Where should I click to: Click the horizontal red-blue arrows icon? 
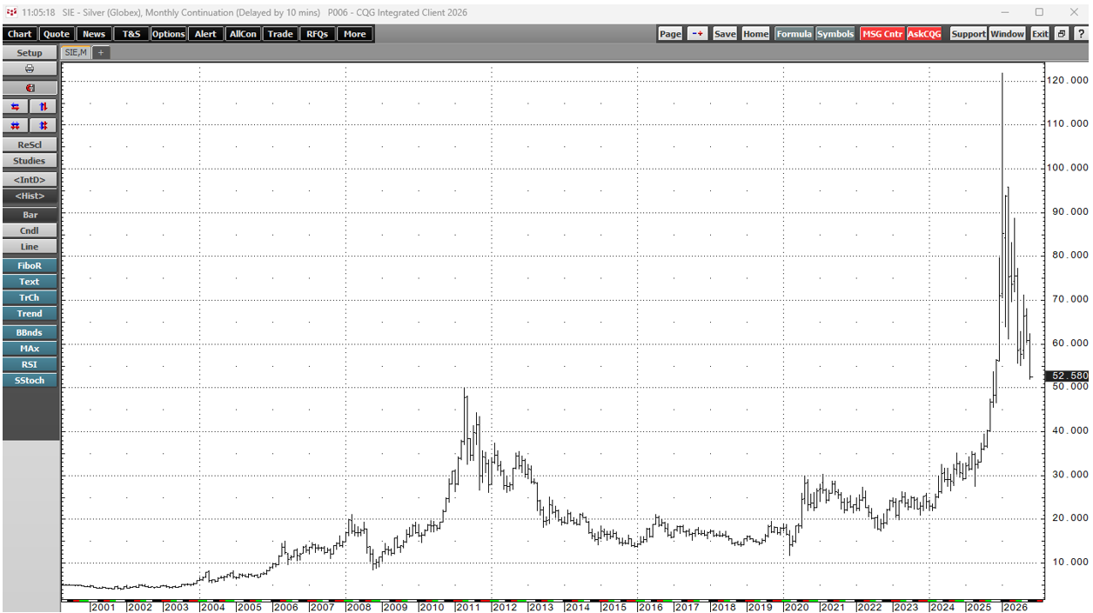pyautogui.click(x=16, y=106)
